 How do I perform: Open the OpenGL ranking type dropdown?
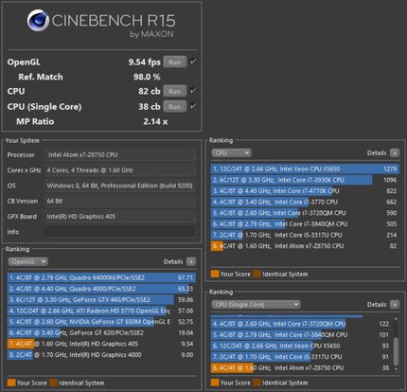[x=28, y=261]
